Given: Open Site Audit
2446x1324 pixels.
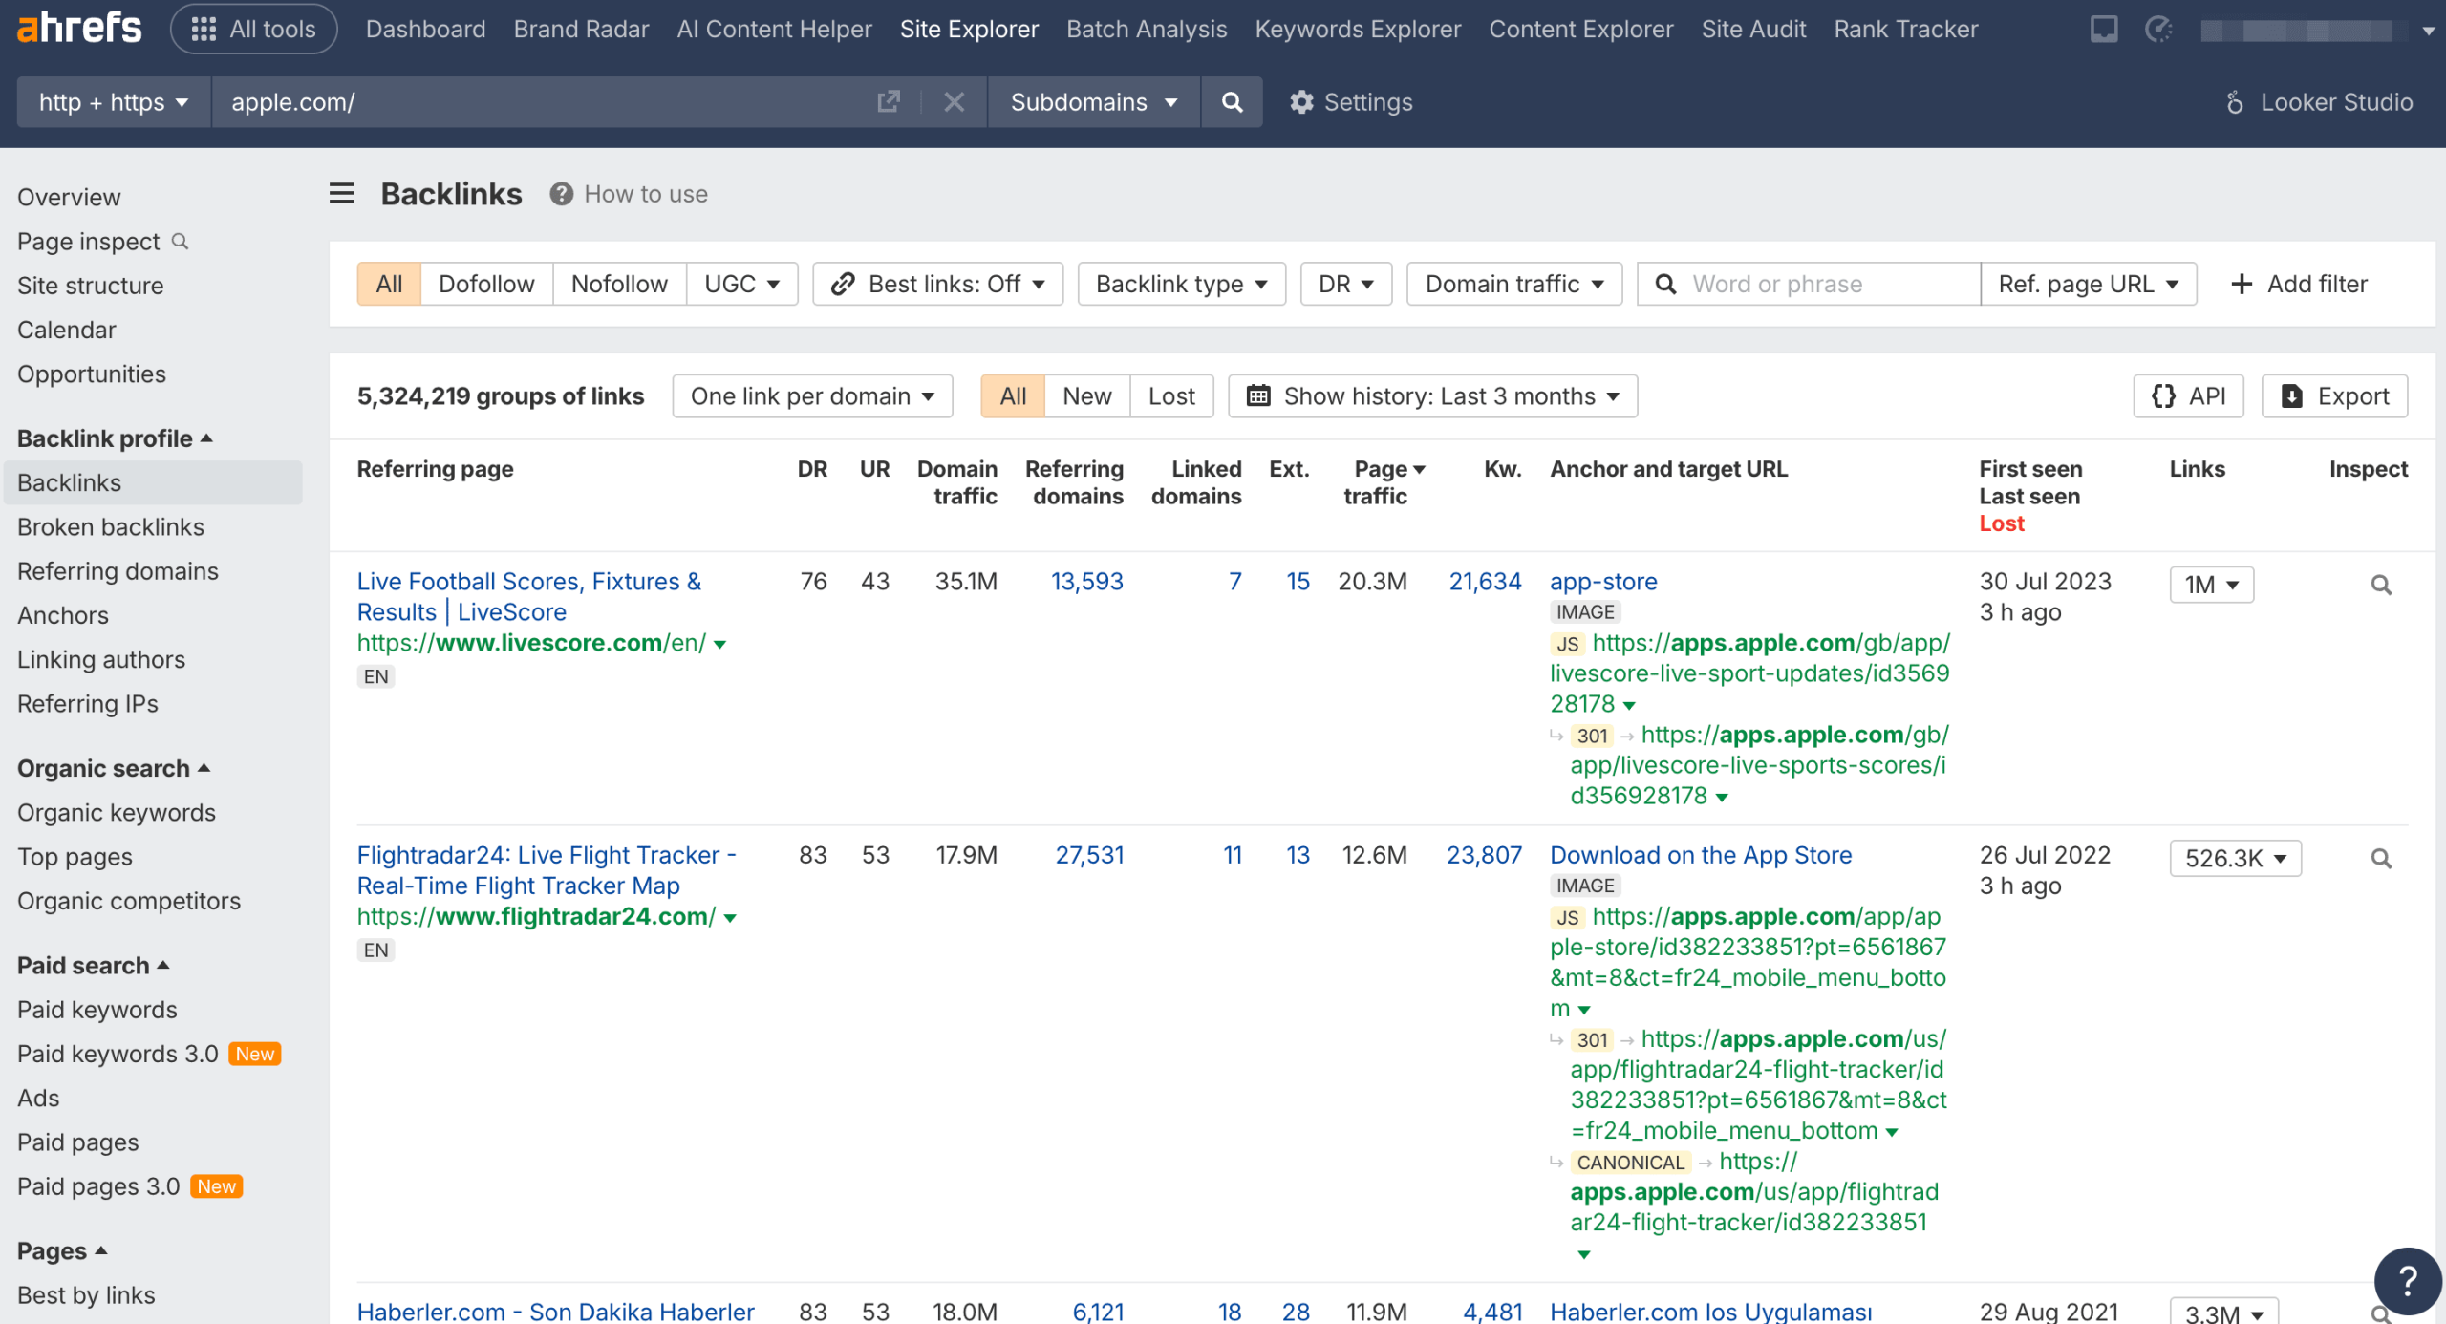Looking at the screenshot, I should point(1753,29).
